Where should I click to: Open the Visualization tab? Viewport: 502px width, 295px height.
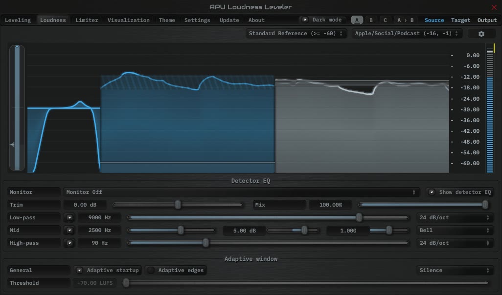click(x=128, y=20)
